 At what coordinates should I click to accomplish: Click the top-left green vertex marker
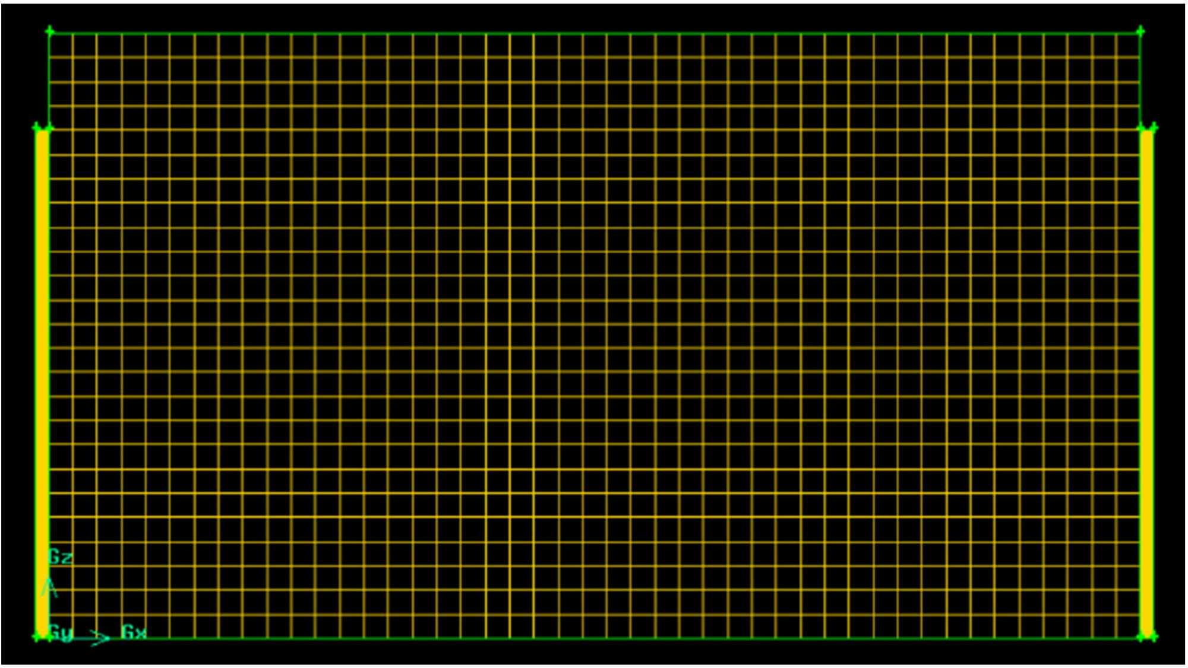click(50, 31)
